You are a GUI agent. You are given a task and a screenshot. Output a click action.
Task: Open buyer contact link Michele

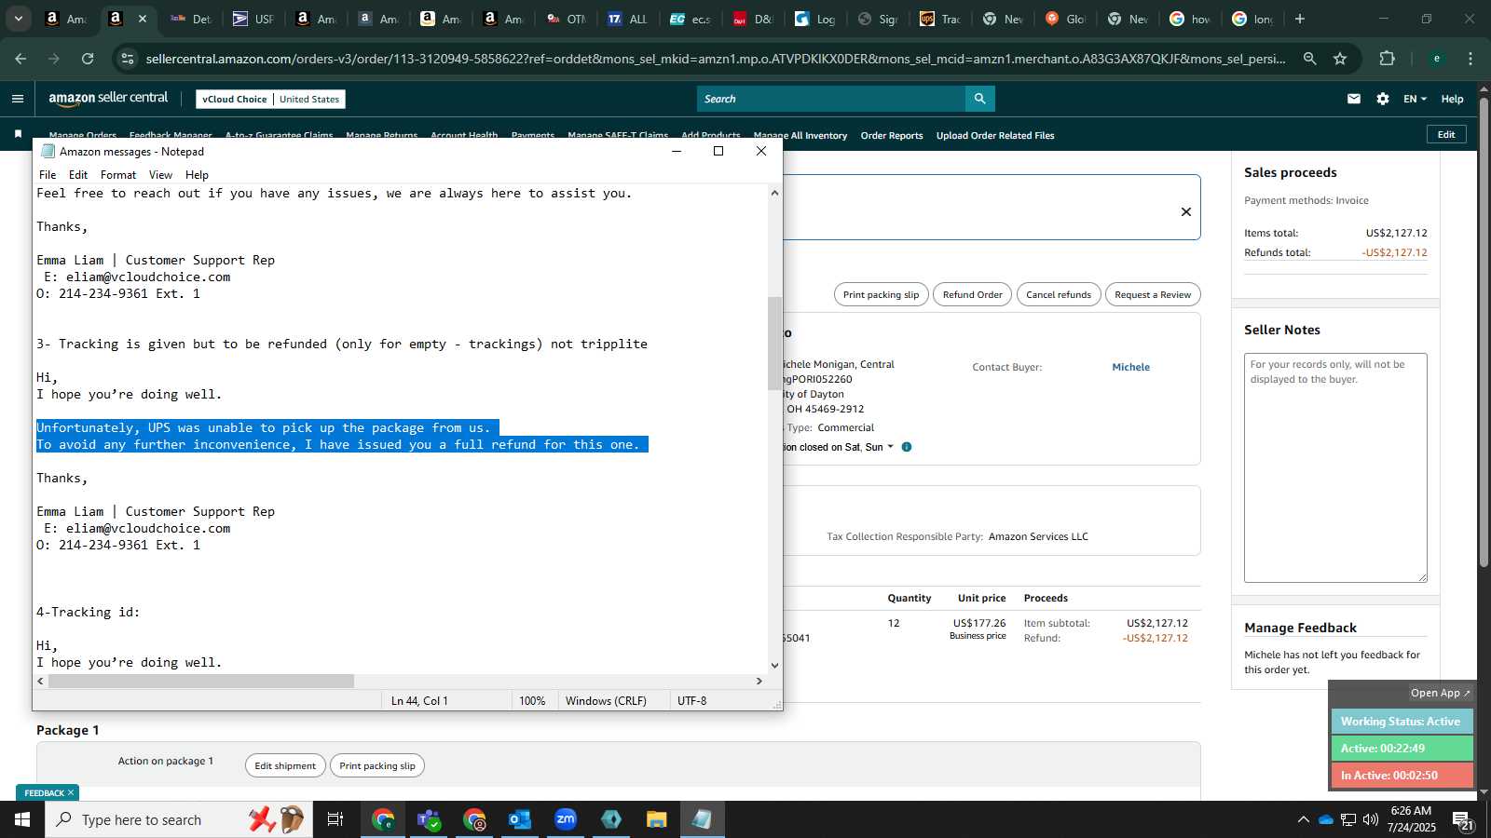tap(1130, 368)
